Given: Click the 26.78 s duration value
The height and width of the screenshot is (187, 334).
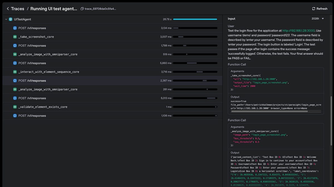Looking at the screenshot, I should point(167,19).
